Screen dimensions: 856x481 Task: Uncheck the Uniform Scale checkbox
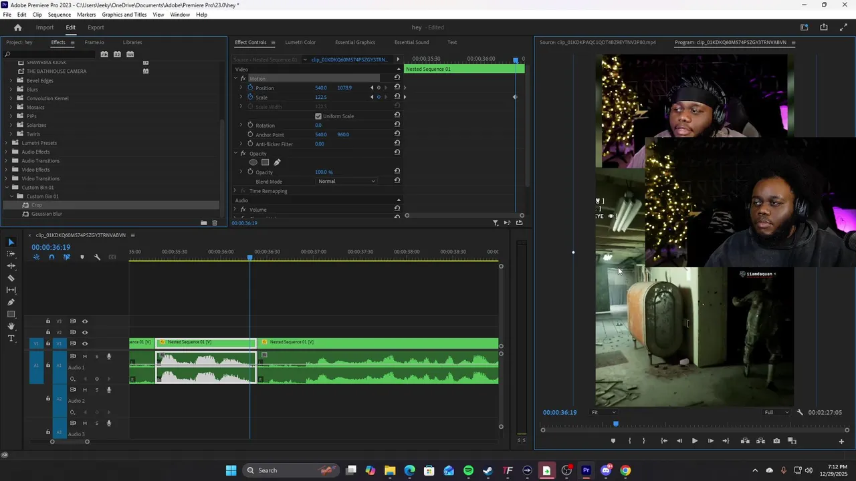318,116
